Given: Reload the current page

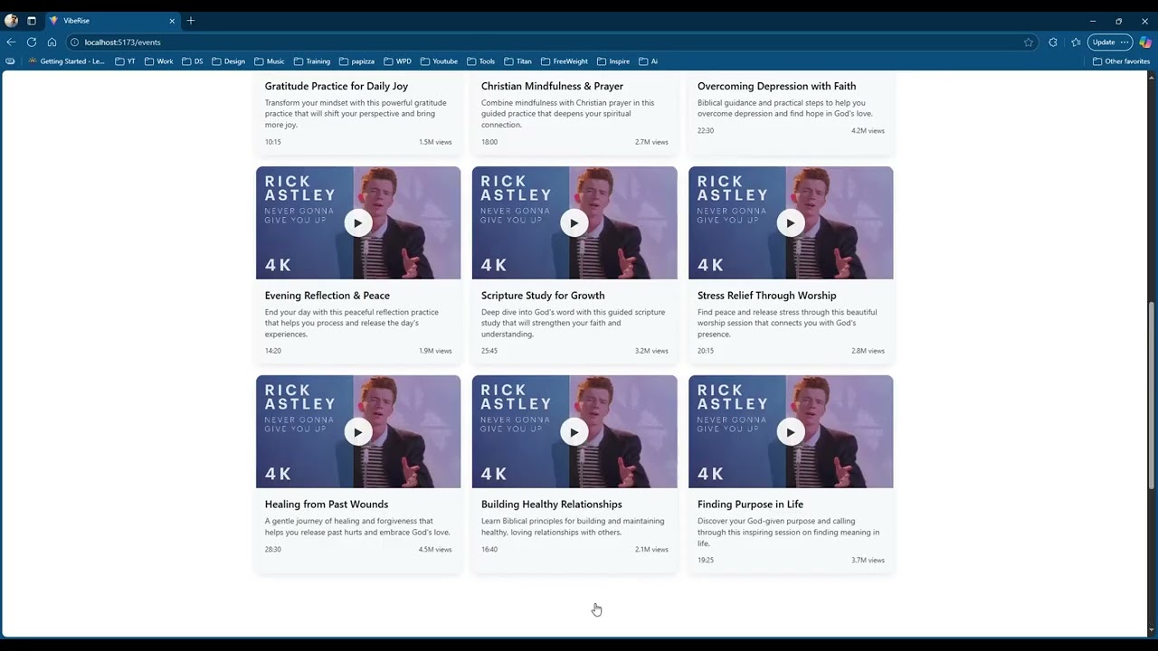Looking at the screenshot, I should click(x=32, y=42).
